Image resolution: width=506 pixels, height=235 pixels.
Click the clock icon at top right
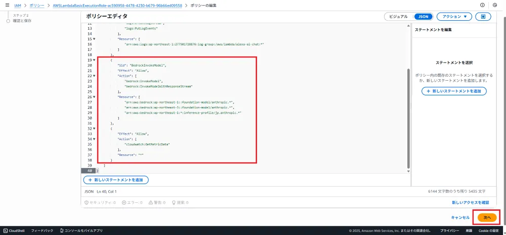tap(494, 5)
